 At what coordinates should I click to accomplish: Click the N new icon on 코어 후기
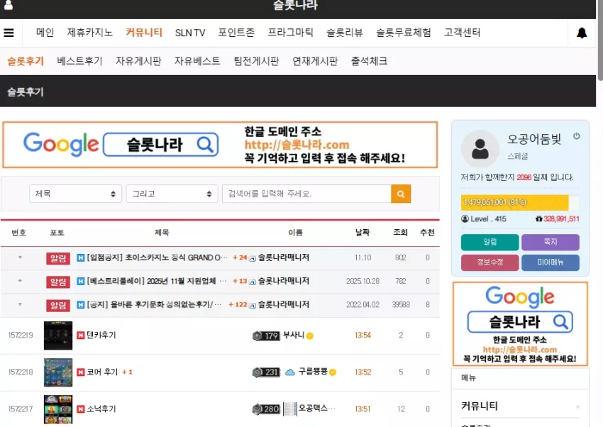pos(80,372)
